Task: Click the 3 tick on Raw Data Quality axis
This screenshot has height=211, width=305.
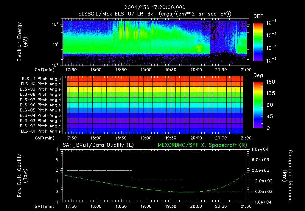Action: pos(57,160)
